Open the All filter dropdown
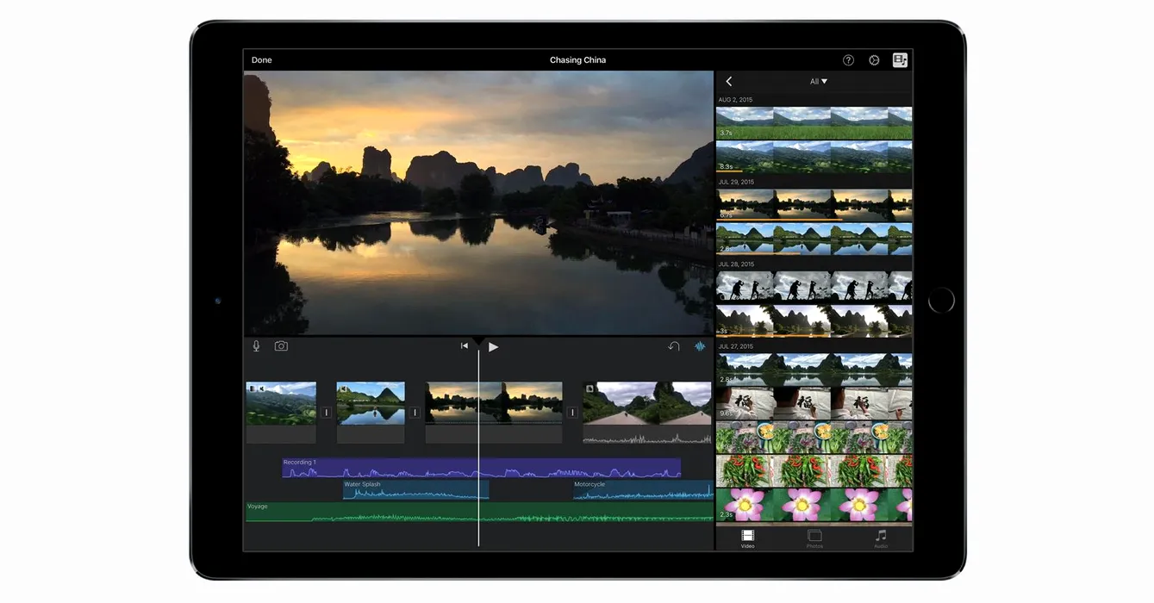 point(818,81)
